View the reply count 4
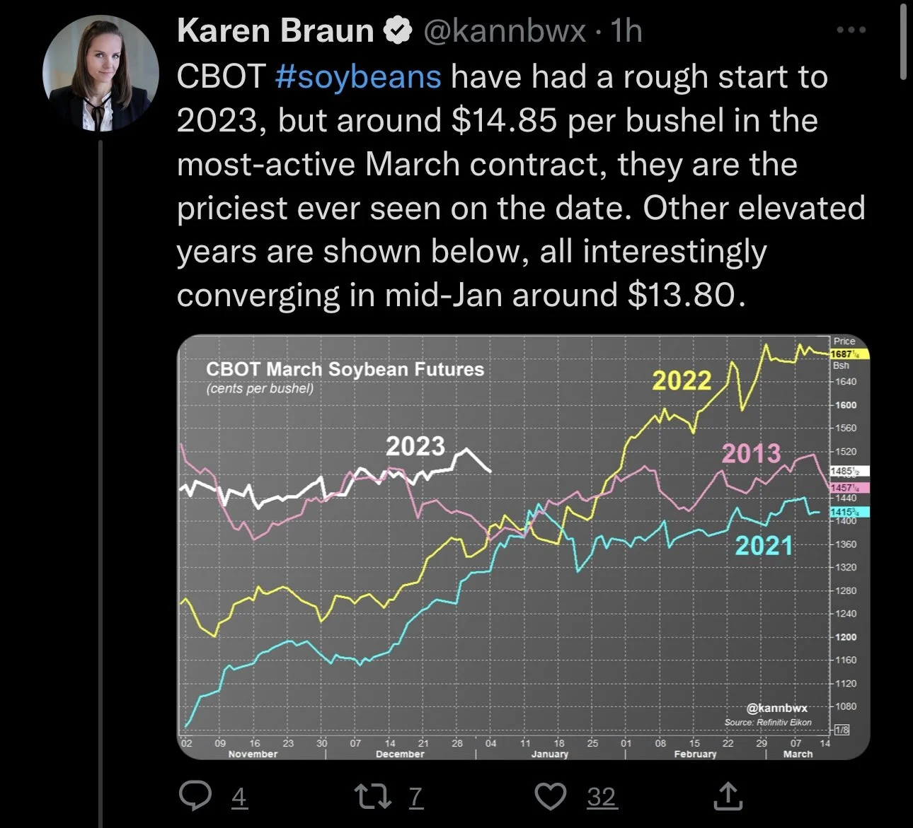 pyautogui.click(x=239, y=798)
